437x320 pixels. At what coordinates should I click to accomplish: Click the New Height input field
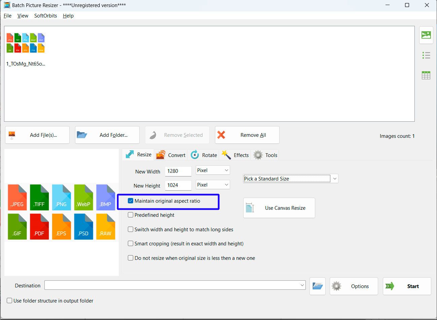click(178, 185)
